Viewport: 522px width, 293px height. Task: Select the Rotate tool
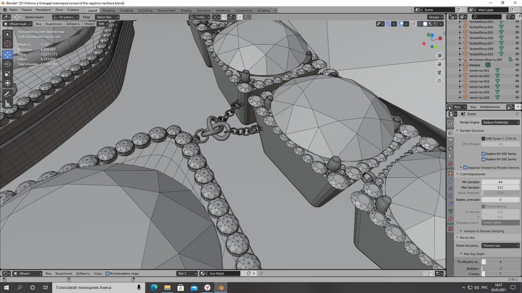click(8, 64)
